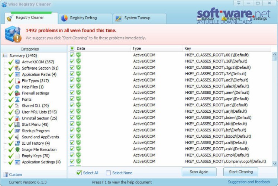
Task: Click the Image File Execution bug icon
Action: tap(17, 150)
